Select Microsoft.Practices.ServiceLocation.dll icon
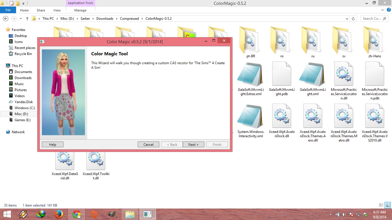Screen dimensions: 392x220 pos(344,74)
